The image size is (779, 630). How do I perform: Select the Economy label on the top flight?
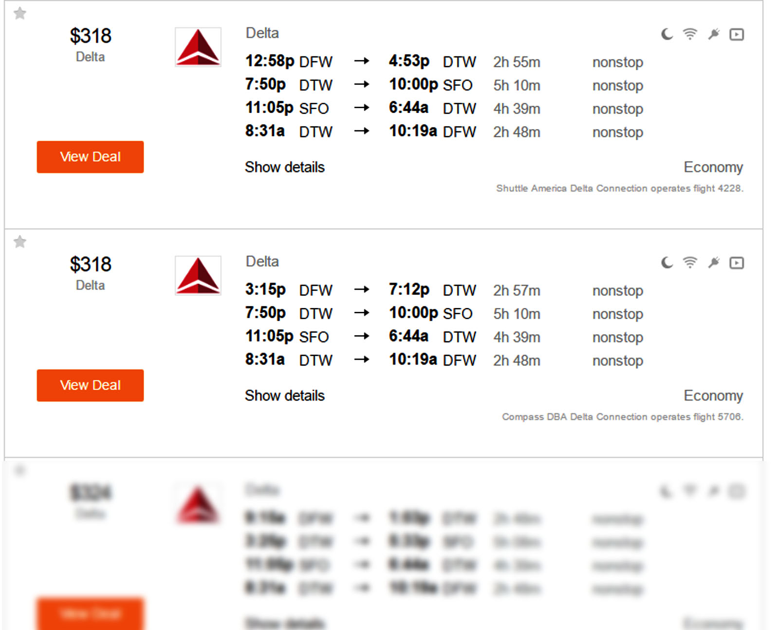[x=713, y=167]
